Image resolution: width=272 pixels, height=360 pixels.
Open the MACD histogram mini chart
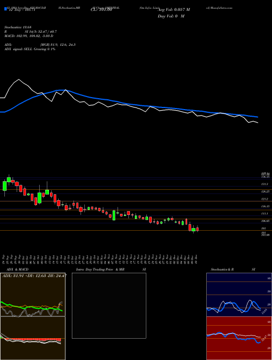pyautogui.click(x=33, y=338)
